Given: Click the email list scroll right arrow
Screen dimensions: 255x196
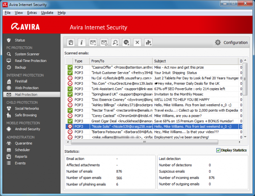Looking at the screenshot, I should coord(239,142).
